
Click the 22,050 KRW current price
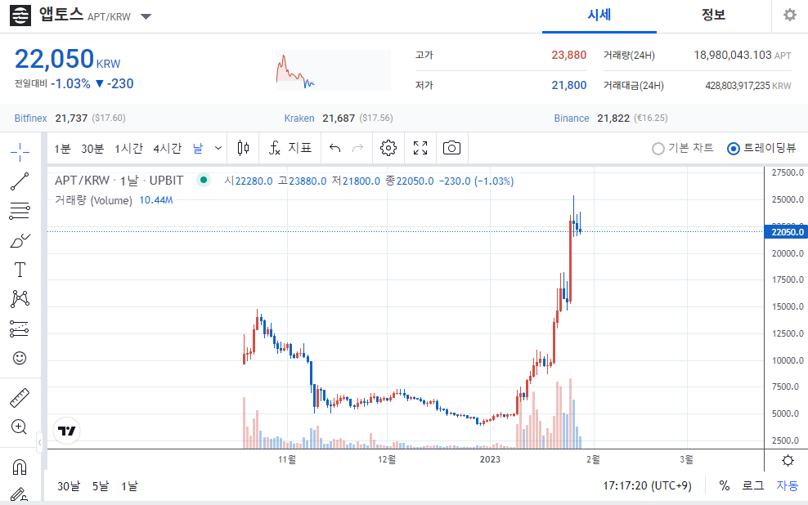point(68,60)
